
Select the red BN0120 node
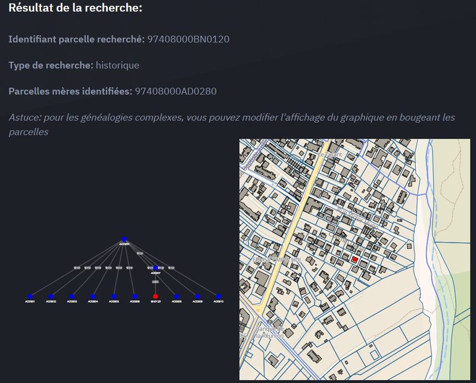pos(155,296)
